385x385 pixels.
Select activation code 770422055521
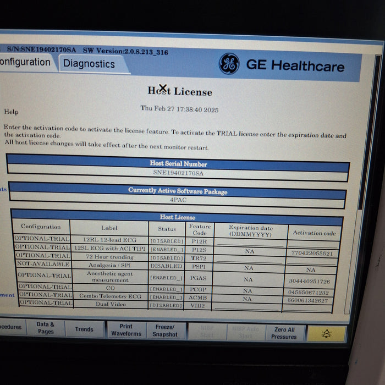click(x=312, y=253)
